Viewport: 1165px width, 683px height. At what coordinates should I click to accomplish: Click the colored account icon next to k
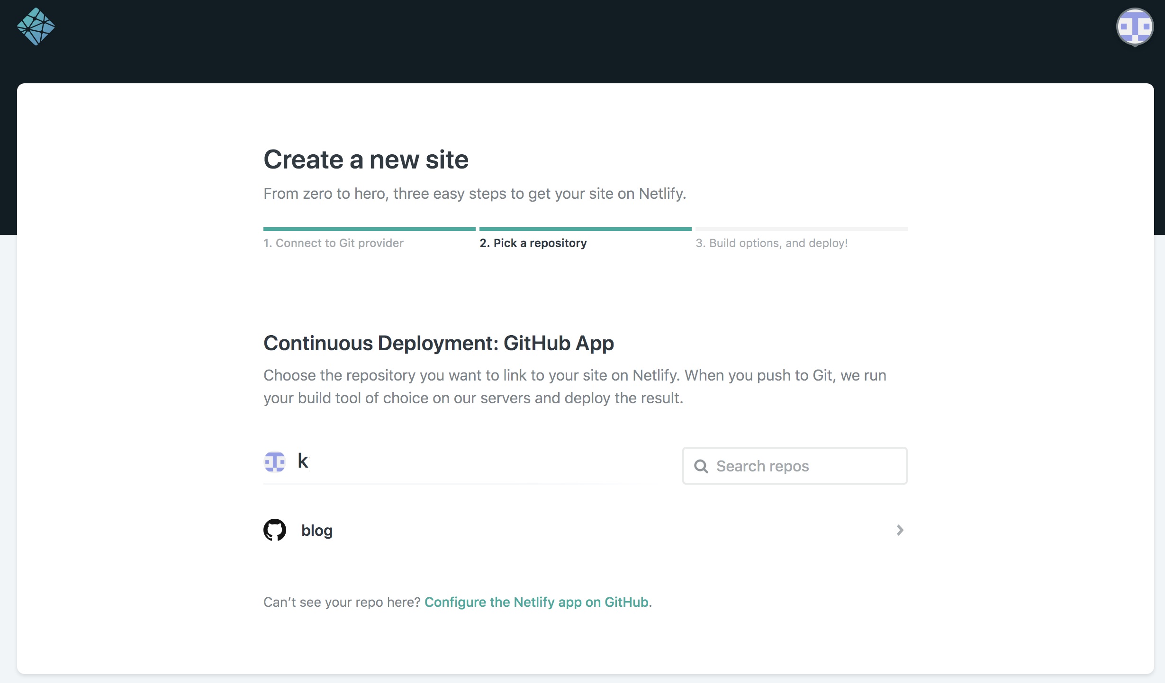click(275, 461)
